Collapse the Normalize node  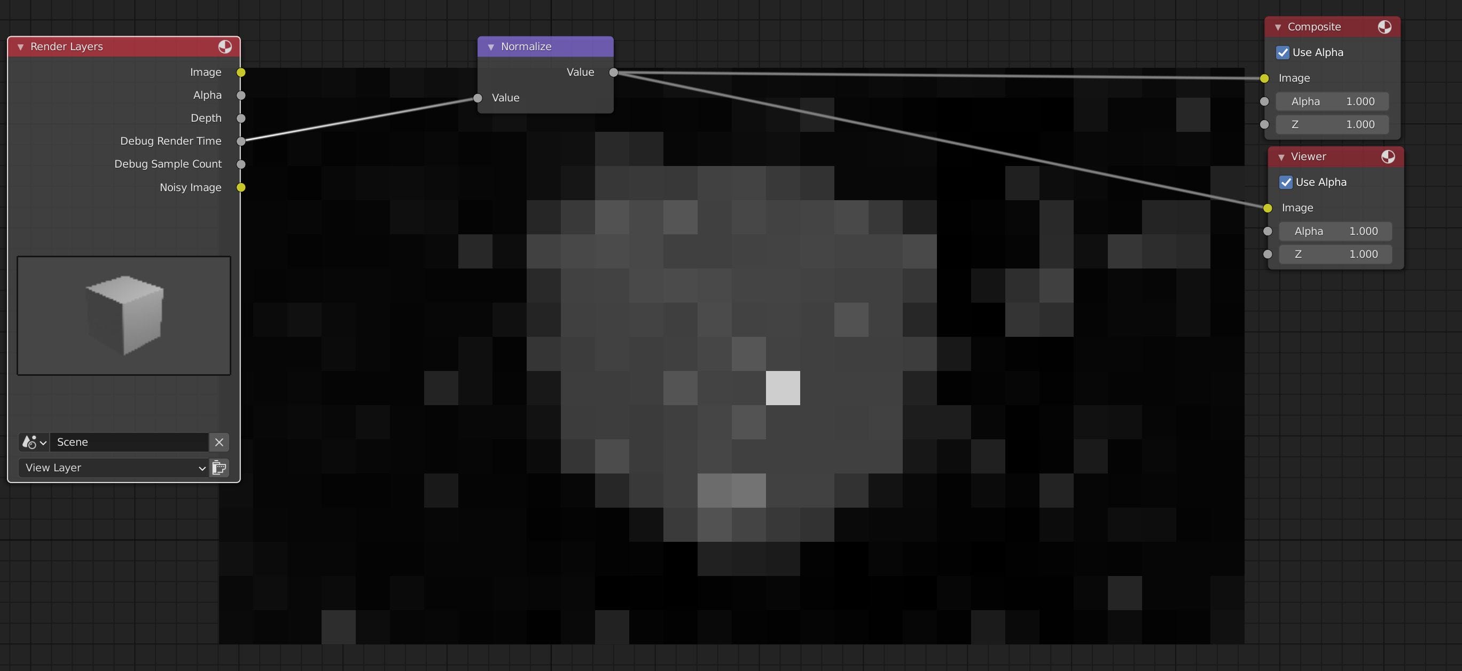click(491, 47)
